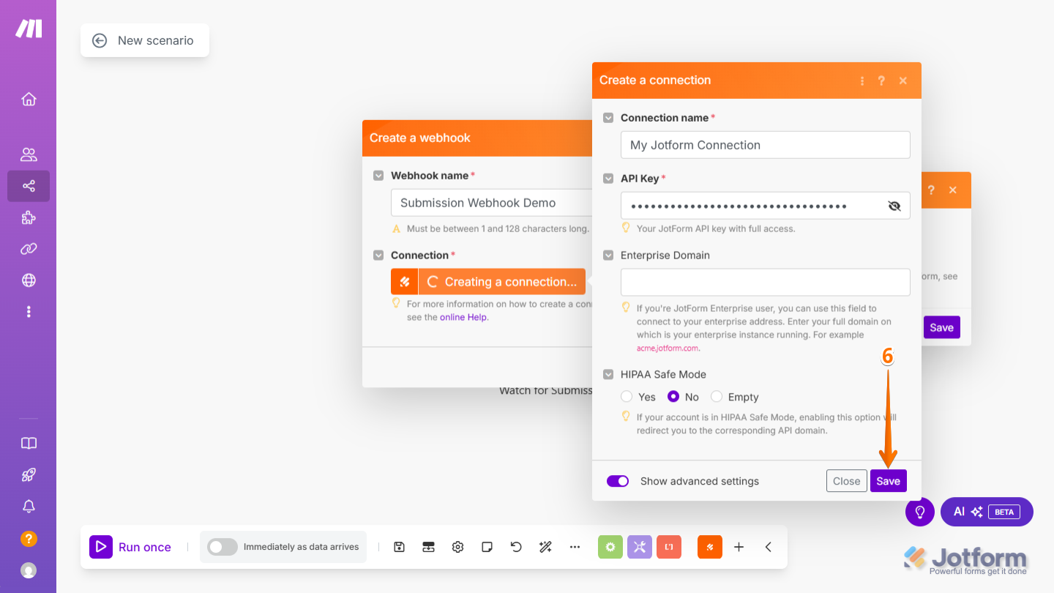Go back using the arrow next to New scenario
1054x593 pixels.
pyautogui.click(x=100, y=40)
